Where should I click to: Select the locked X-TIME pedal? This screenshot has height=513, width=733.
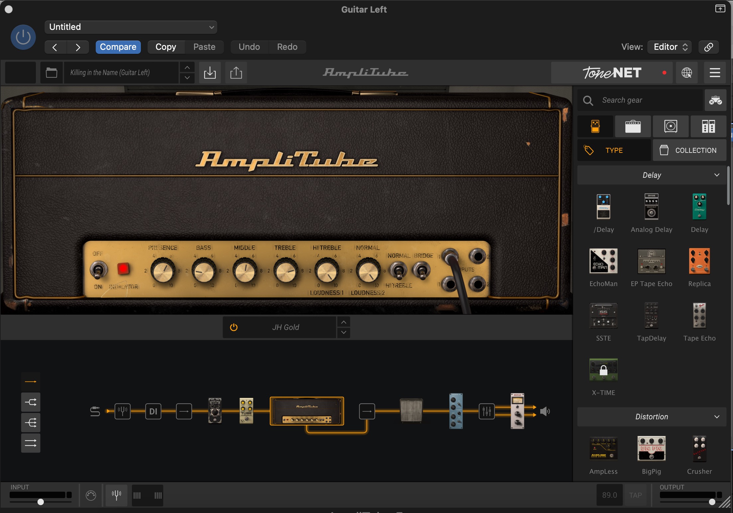point(603,370)
